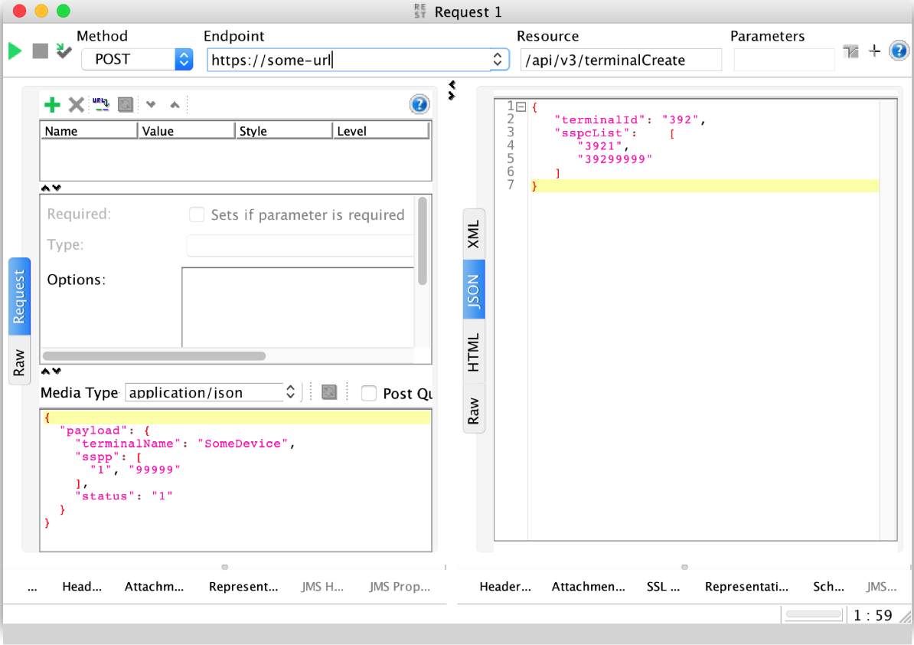The width and height of the screenshot is (914, 645).
Task: Open help via top-right question mark icon
Action: pyautogui.click(x=899, y=51)
